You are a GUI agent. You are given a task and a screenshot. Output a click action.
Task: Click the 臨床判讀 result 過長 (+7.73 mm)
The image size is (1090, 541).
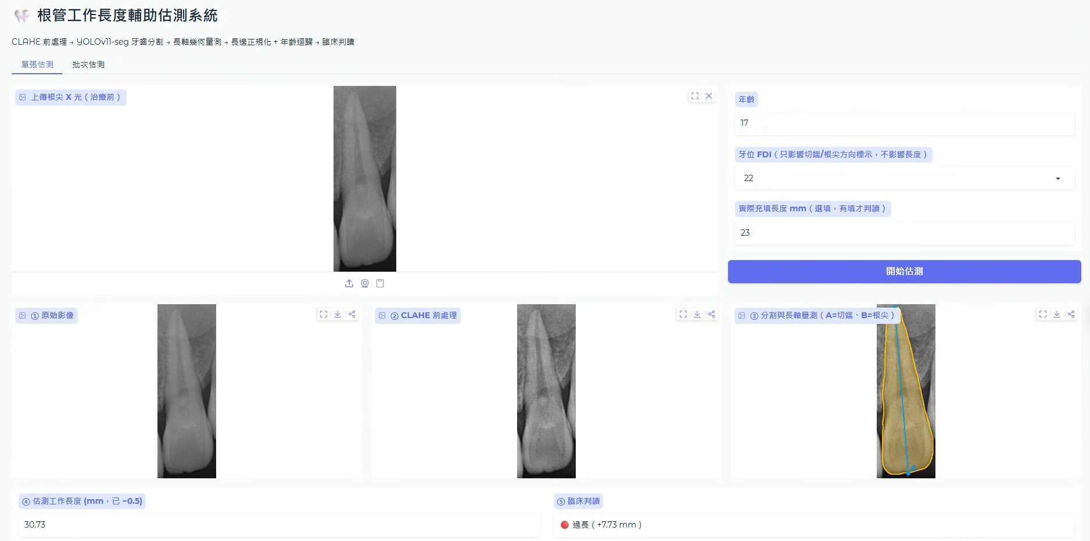[813, 525]
